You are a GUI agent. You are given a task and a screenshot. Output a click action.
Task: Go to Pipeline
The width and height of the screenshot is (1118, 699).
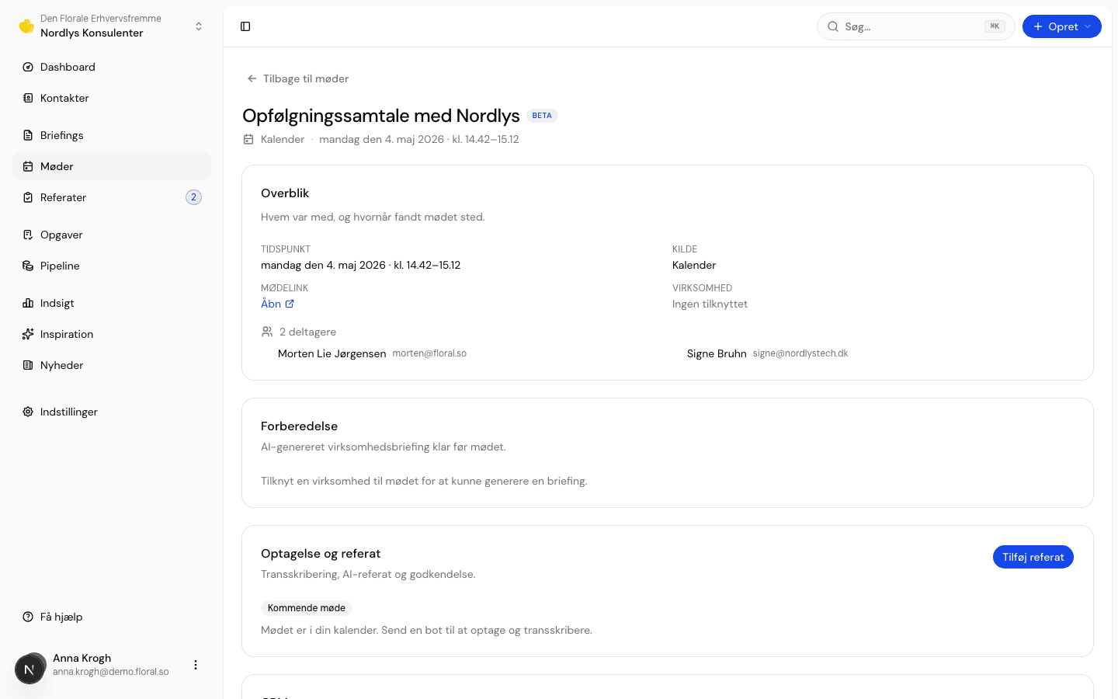point(112,266)
